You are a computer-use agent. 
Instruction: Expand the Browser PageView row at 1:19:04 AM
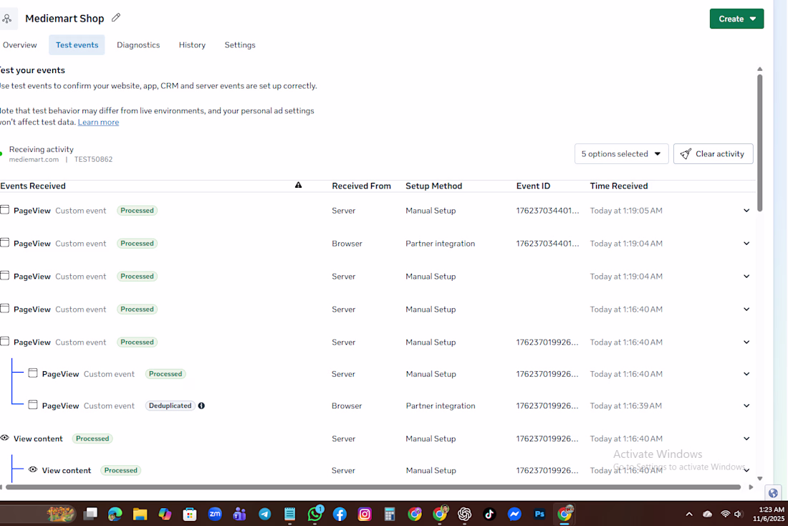[746, 244]
